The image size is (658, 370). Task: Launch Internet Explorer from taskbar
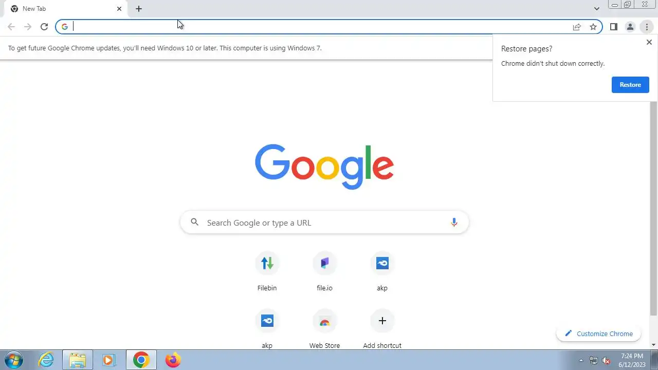[46, 360]
